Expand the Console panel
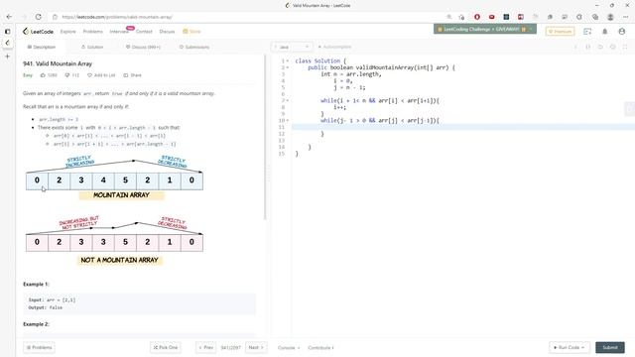 click(289, 348)
